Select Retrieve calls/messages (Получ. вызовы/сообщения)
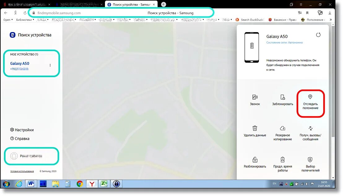The height and width of the screenshot is (196, 343). coord(310,133)
